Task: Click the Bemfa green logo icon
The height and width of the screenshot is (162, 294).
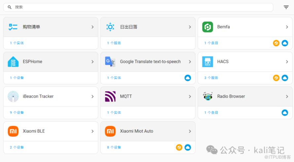Action: point(207,27)
